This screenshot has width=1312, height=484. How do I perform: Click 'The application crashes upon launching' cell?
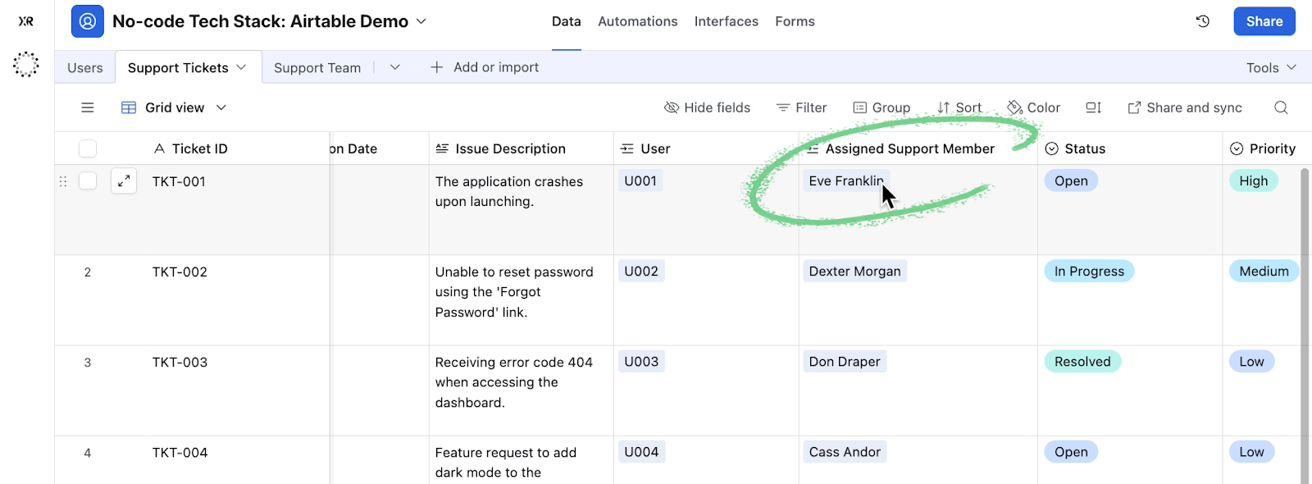(522, 210)
